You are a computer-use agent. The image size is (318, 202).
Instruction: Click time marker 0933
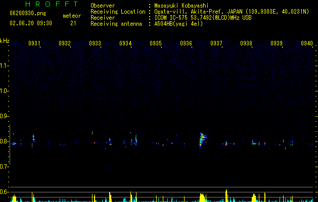[x=95, y=43]
